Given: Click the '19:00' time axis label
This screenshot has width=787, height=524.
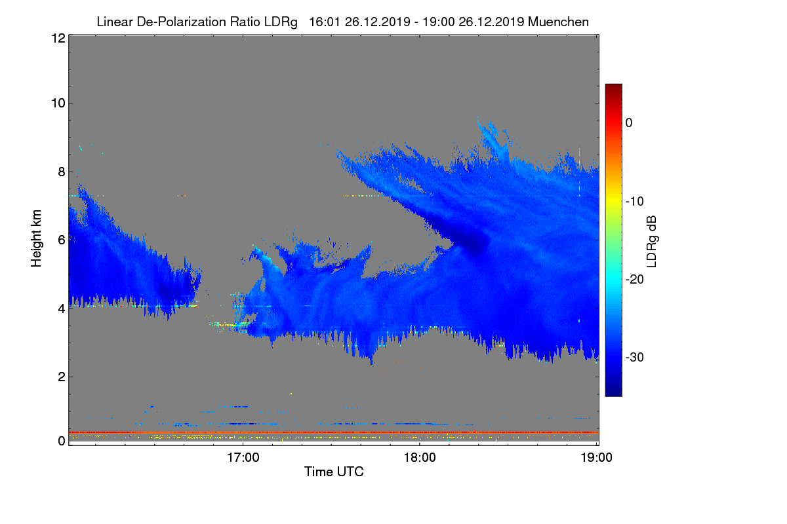Looking at the screenshot, I should [x=596, y=457].
